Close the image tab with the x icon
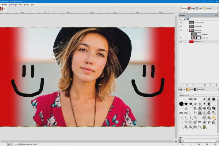The image size is (219, 146). (x=4, y=8)
